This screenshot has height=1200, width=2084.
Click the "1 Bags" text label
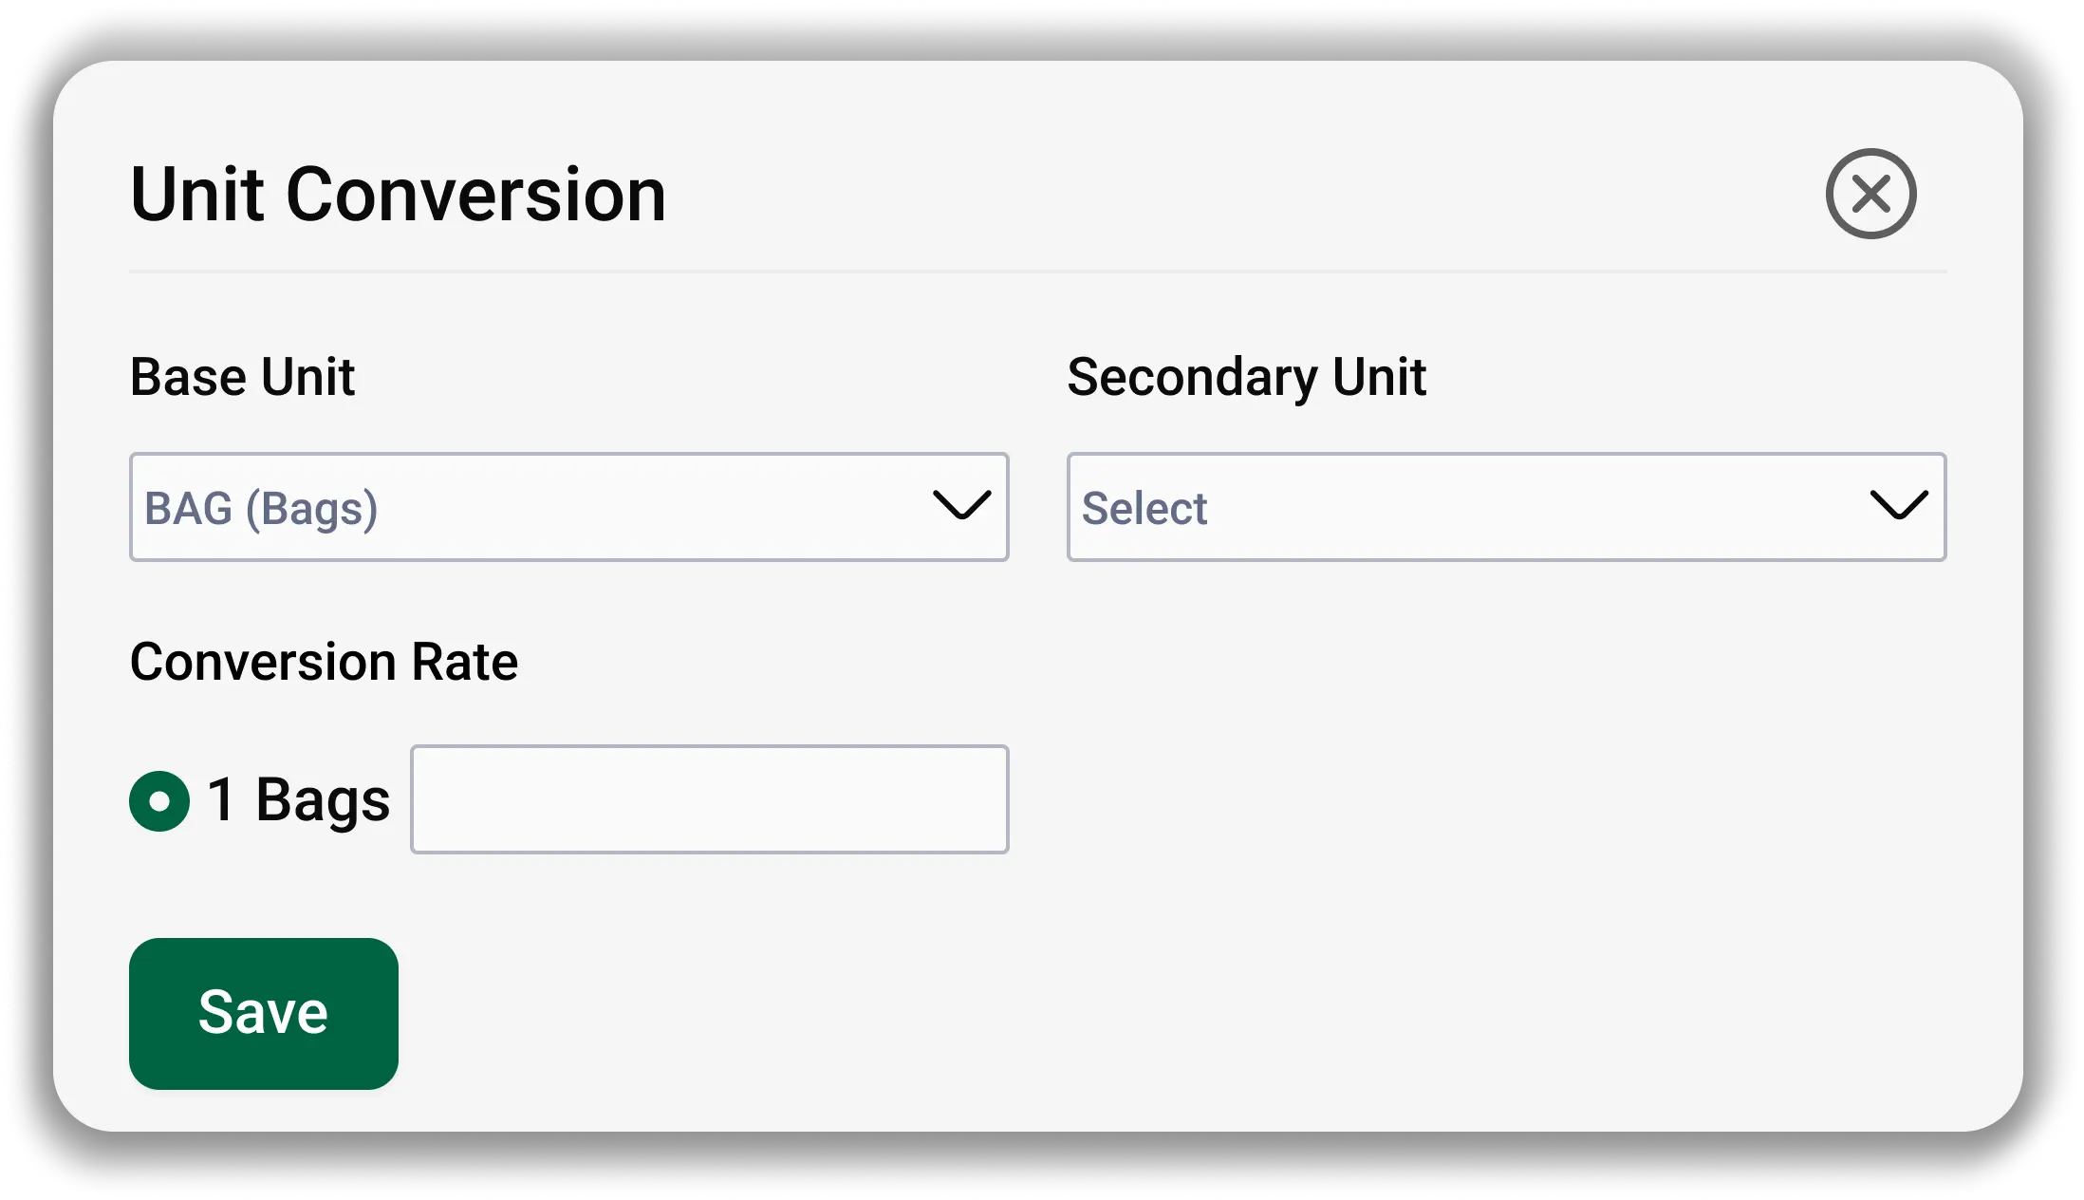coord(298,799)
